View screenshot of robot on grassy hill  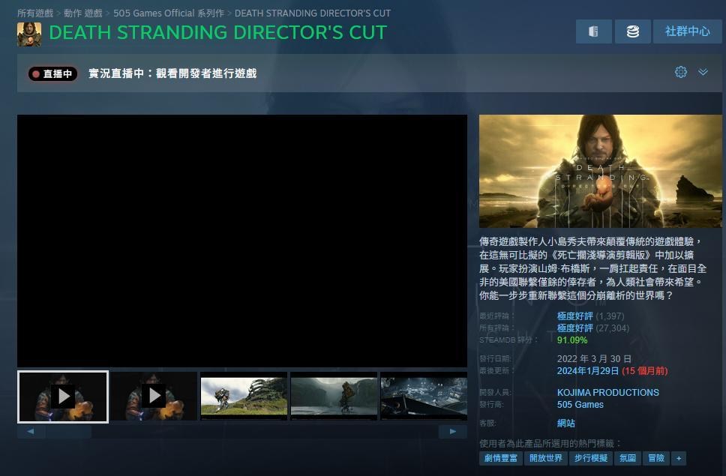point(244,397)
